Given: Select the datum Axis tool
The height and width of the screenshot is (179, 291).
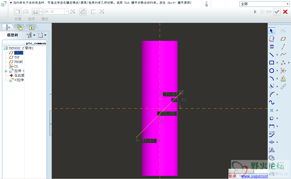Looking at the screenshot, I should pos(283,47).
